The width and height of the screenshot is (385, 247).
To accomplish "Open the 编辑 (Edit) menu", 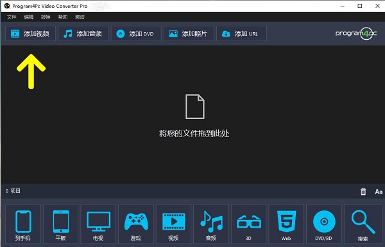I will [x=29, y=17].
